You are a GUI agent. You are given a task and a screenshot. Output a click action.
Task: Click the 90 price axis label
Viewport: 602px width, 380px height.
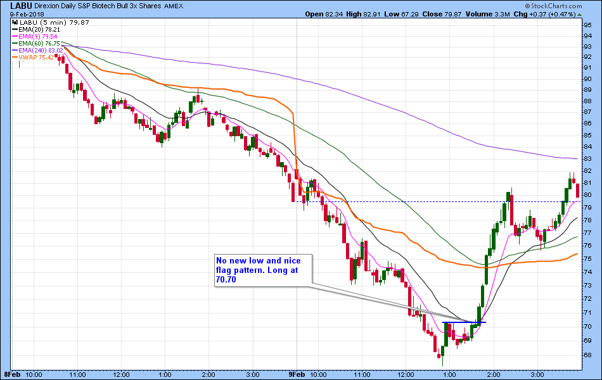click(587, 79)
